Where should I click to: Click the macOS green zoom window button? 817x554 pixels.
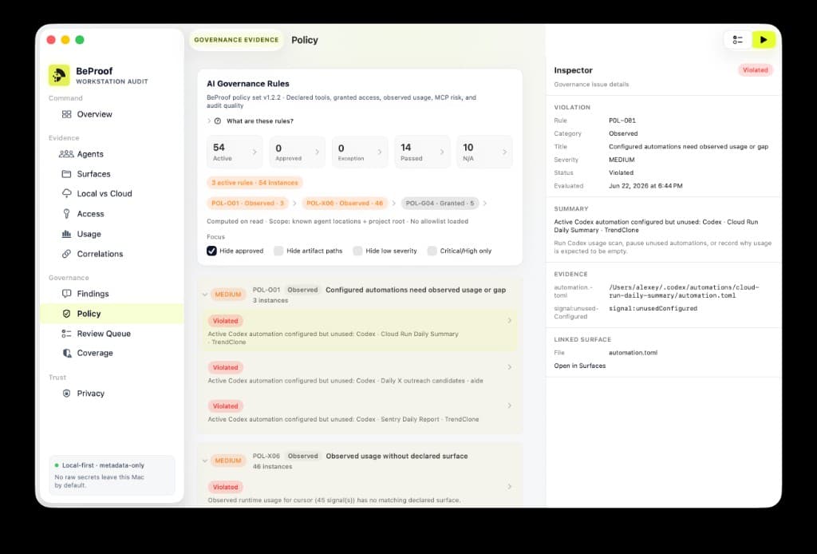(80, 40)
